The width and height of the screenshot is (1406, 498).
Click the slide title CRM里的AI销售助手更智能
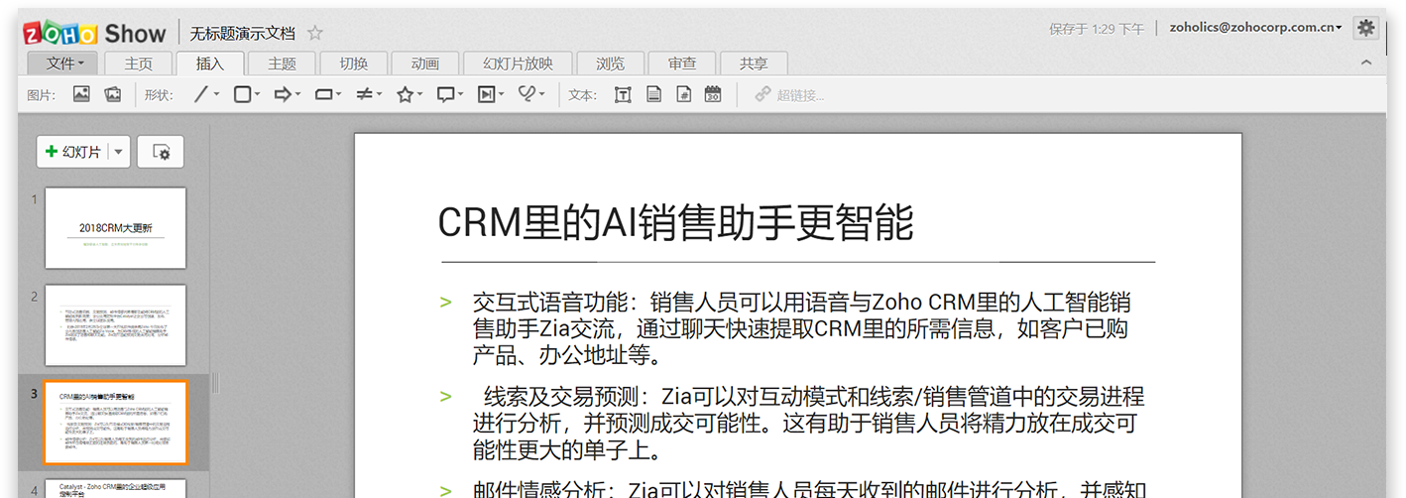click(675, 223)
